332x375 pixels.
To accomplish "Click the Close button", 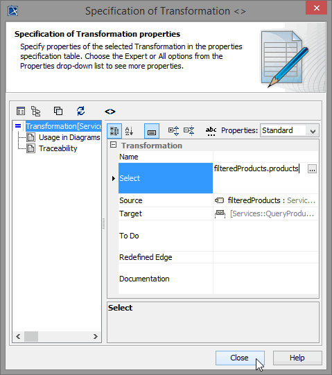I will click(240, 358).
